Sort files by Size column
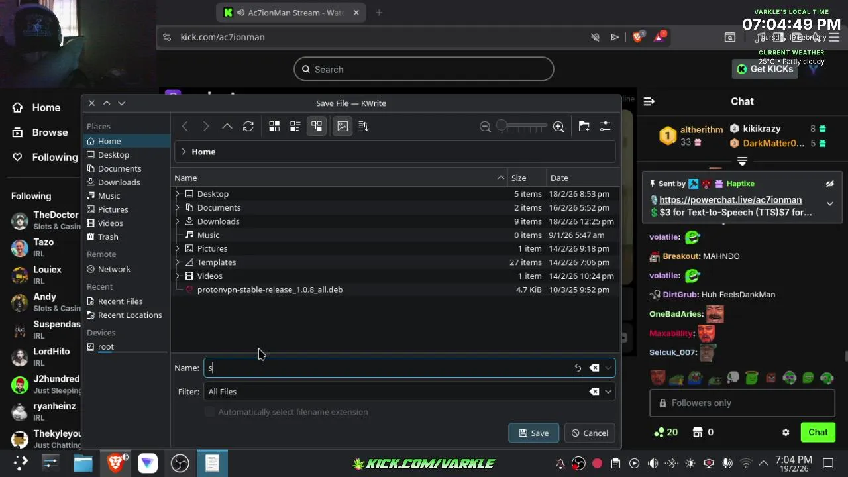Screen dimensions: 848x477 pyautogui.click(x=527, y=178)
